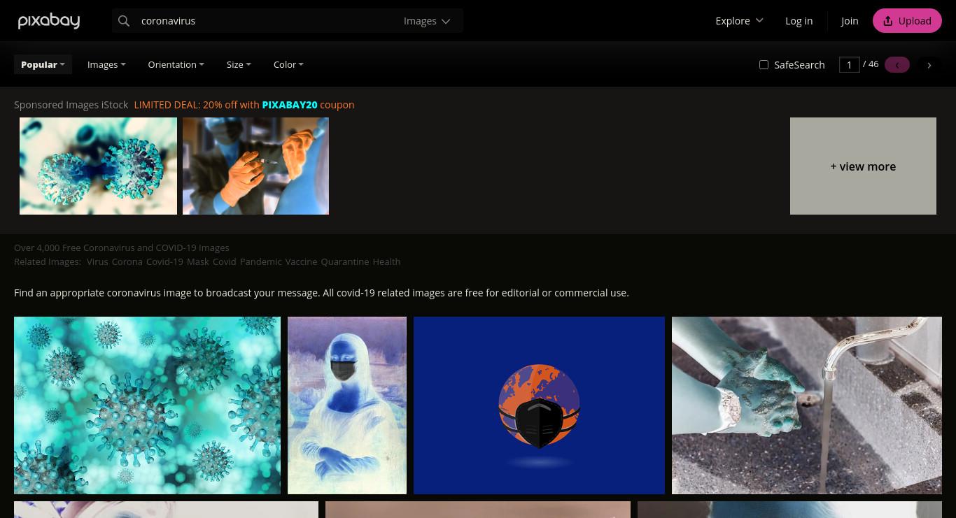Screen dimensions: 956x518
Task: Select the Pandemic related tag
Action: (260, 261)
